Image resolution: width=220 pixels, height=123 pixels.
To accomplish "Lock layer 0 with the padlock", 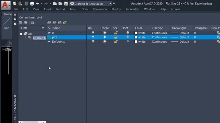I will pyautogui.click(x=116, y=33).
